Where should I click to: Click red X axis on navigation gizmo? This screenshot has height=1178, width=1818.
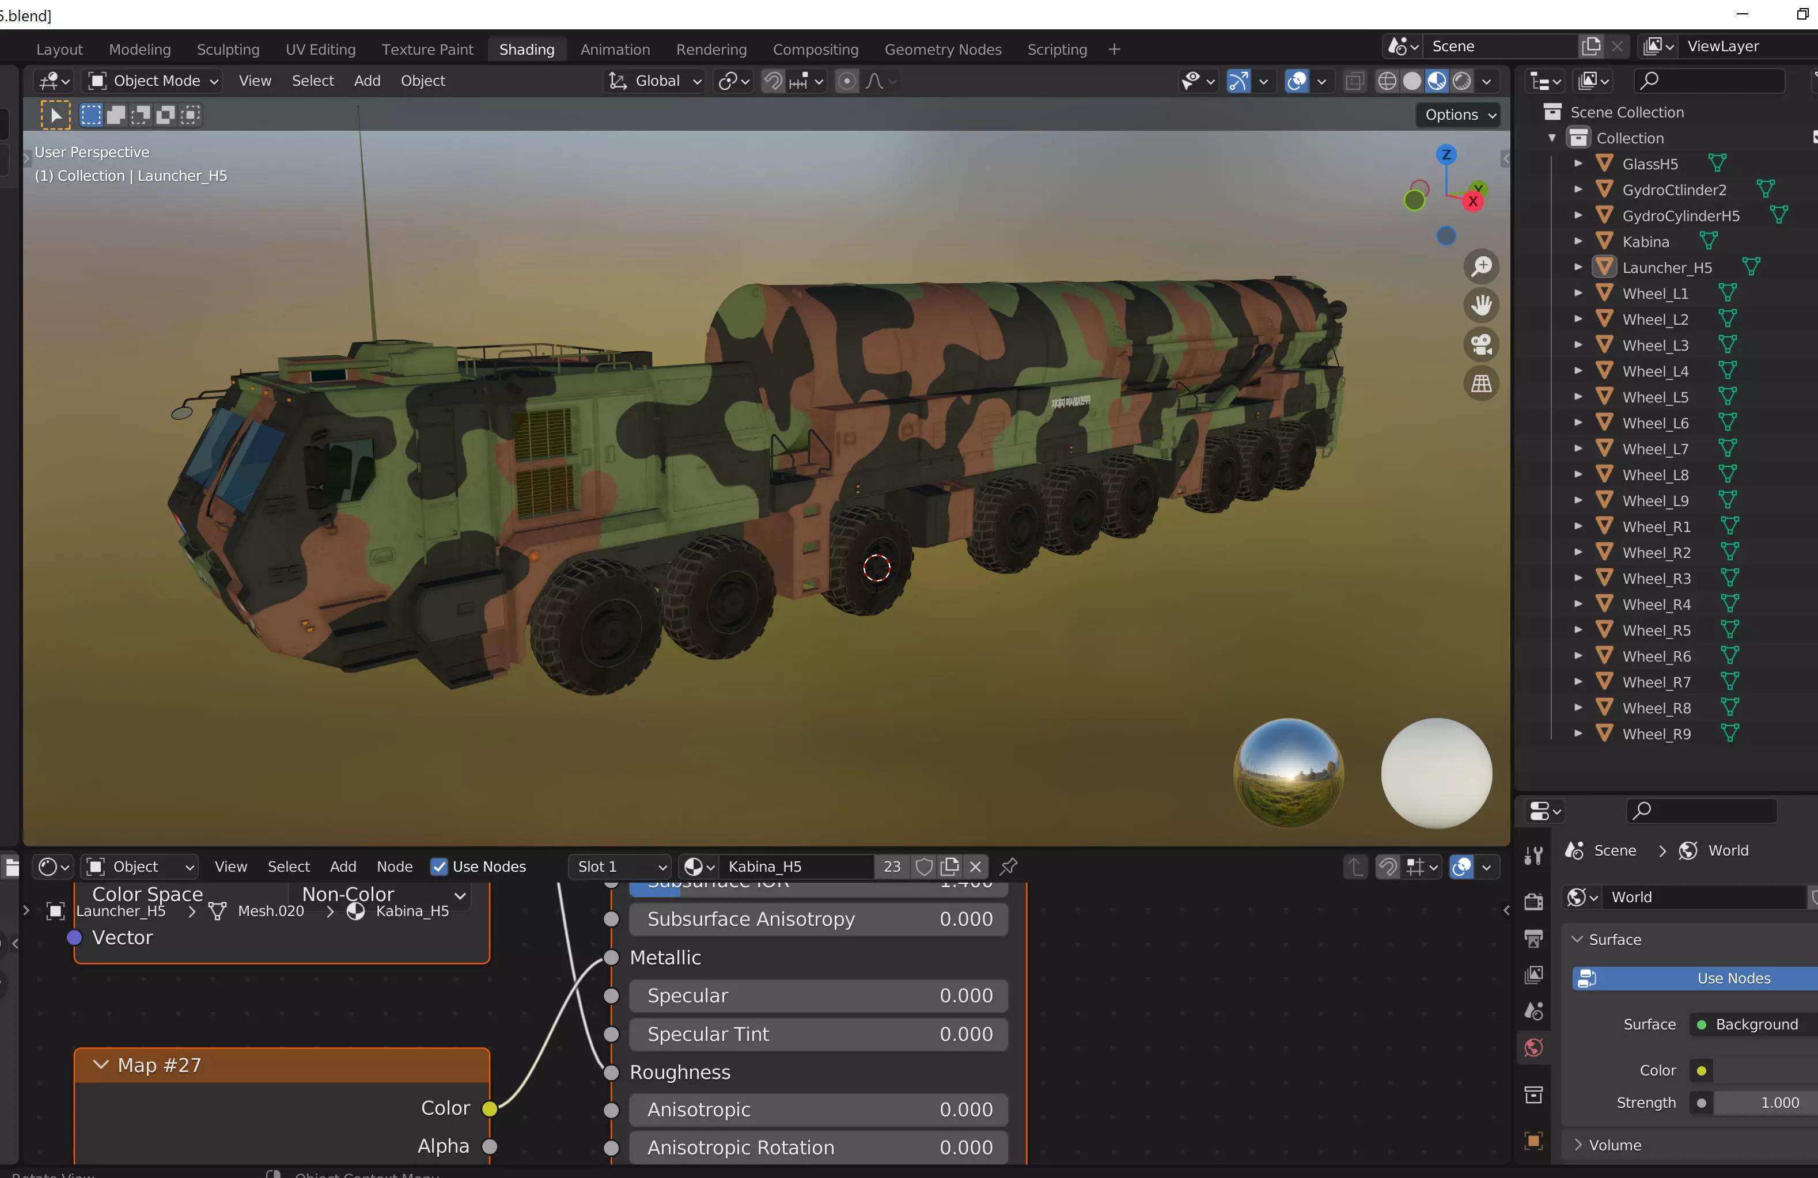point(1473,202)
